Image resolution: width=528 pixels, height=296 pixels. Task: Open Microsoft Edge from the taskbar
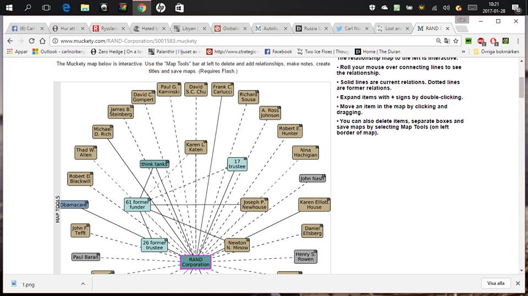point(66,8)
